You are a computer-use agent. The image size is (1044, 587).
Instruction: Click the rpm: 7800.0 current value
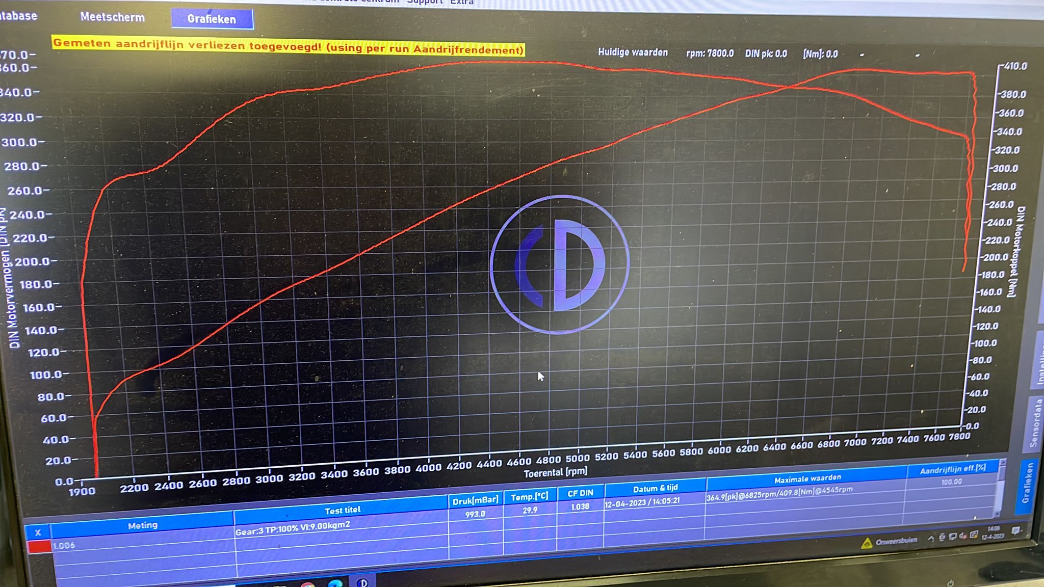pyautogui.click(x=710, y=53)
